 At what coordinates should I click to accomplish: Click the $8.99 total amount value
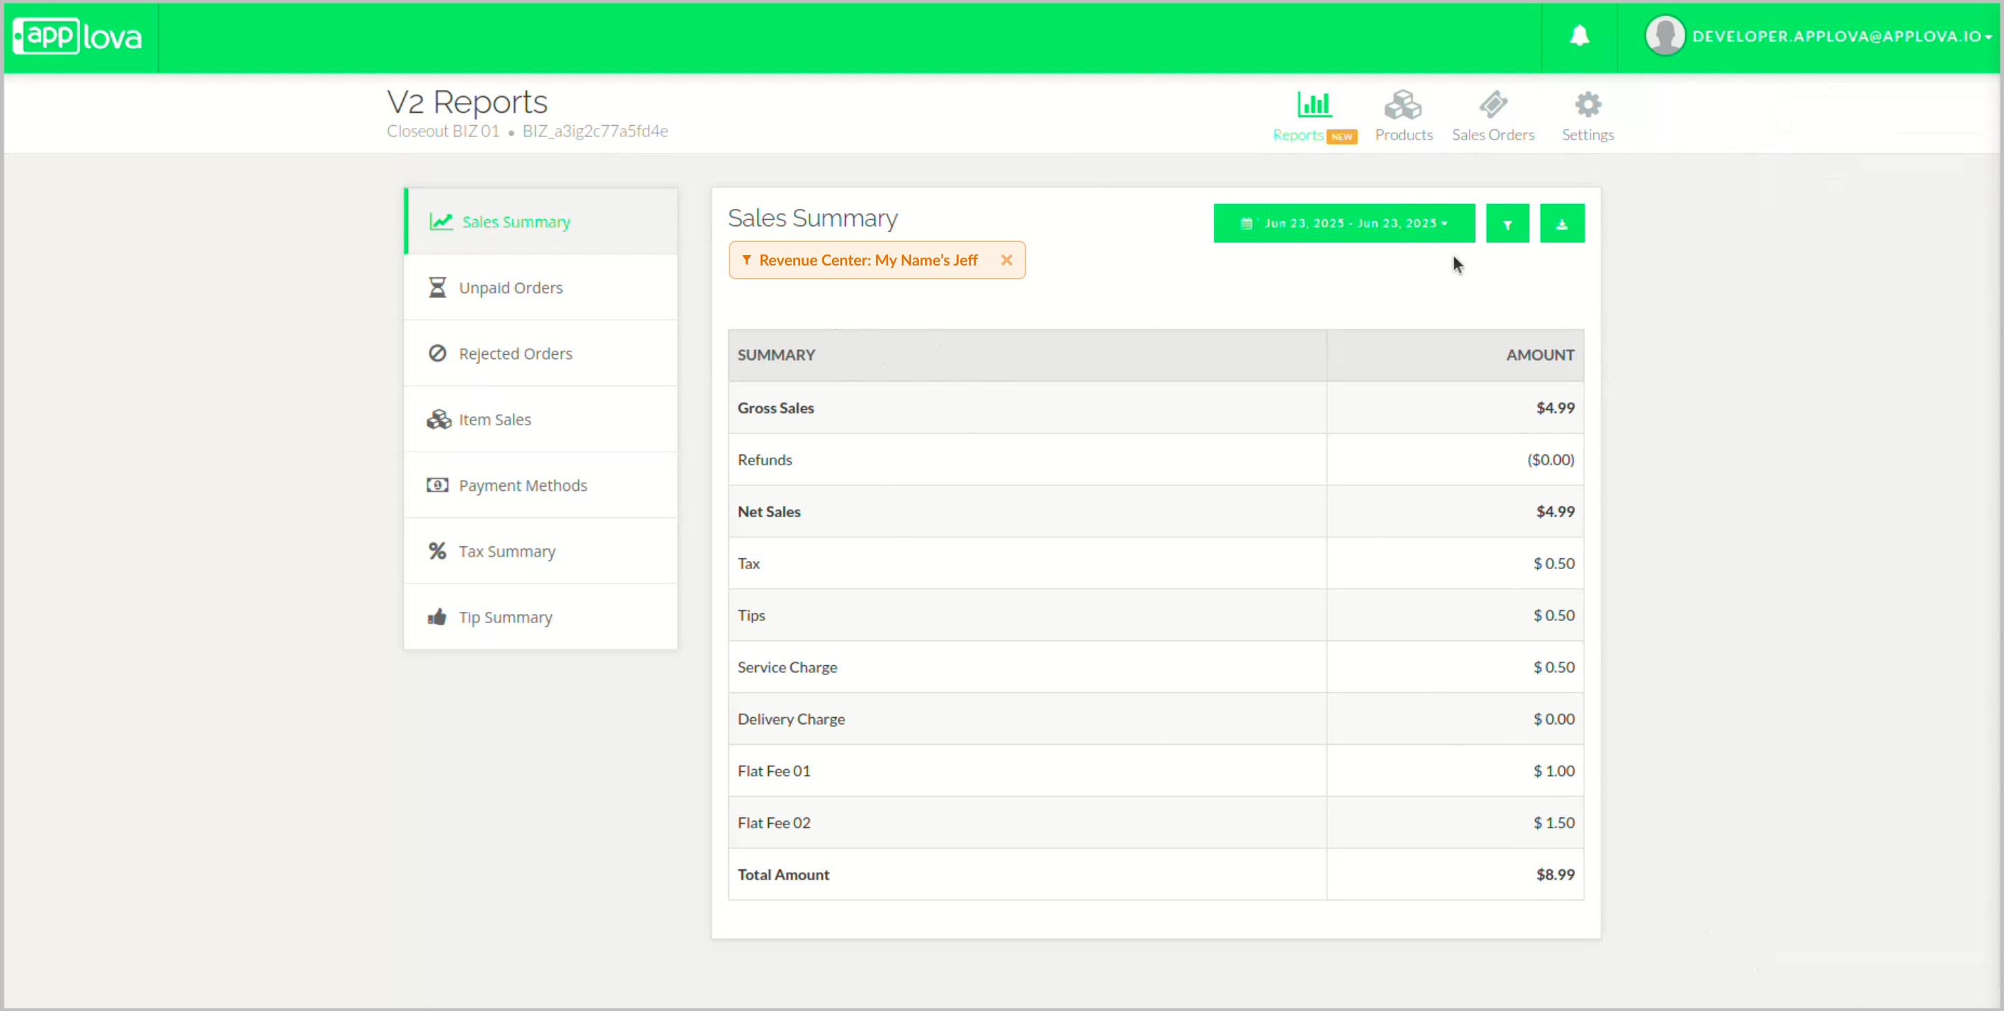(1555, 875)
